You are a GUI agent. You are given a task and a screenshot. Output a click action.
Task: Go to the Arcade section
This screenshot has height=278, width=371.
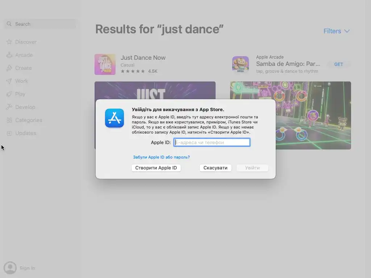tap(24, 55)
